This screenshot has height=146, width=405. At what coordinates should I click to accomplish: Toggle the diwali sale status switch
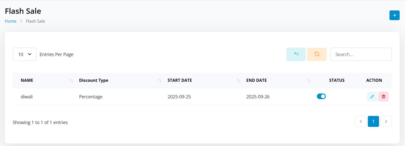[x=321, y=96]
